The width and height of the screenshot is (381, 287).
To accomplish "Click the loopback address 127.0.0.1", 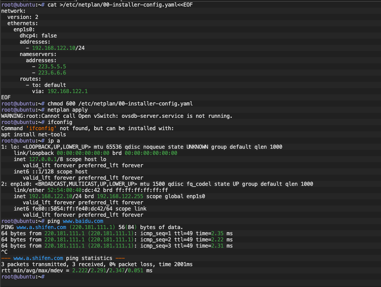I will click(x=44, y=159).
